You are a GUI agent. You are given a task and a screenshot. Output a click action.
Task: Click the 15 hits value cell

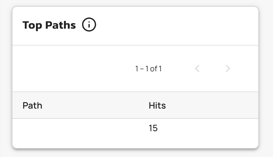(153, 128)
